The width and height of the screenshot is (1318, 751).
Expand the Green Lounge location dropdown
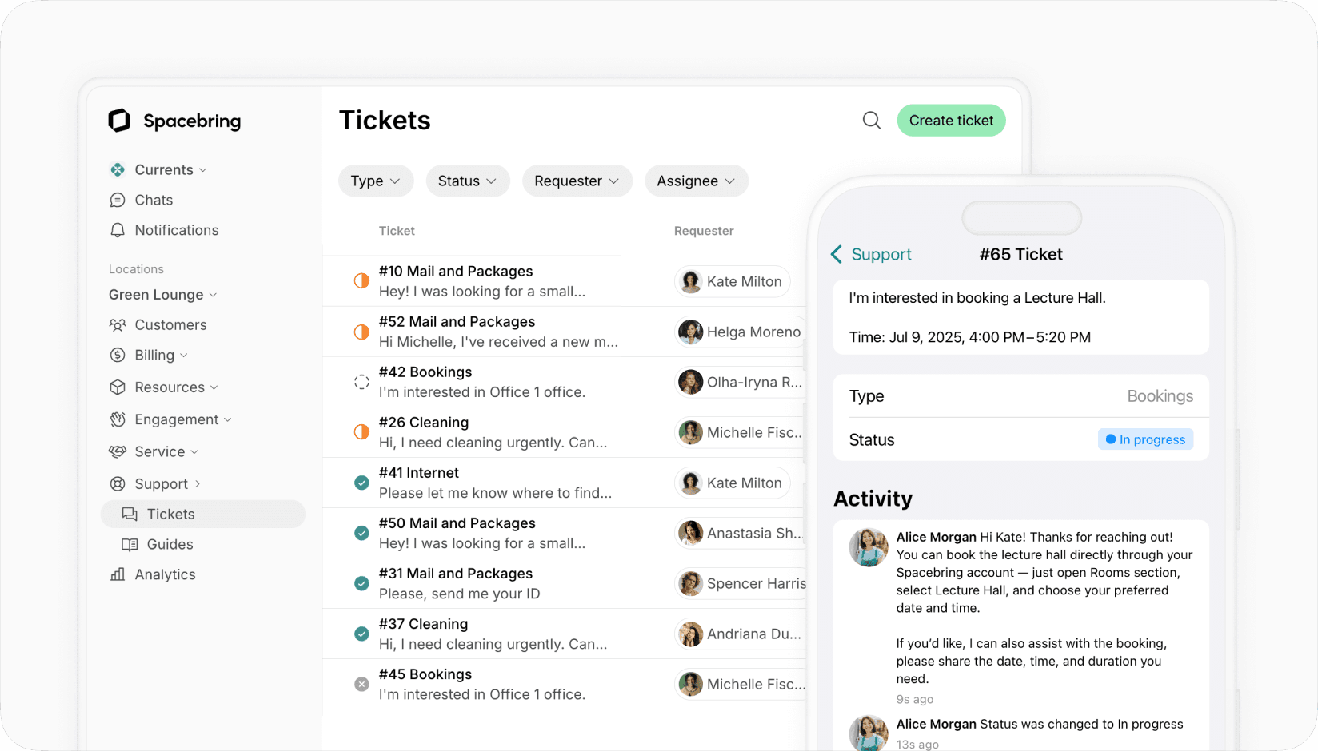click(162, 295)
